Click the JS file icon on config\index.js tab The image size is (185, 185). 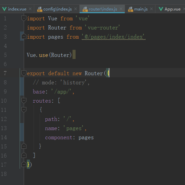point(40,9)
